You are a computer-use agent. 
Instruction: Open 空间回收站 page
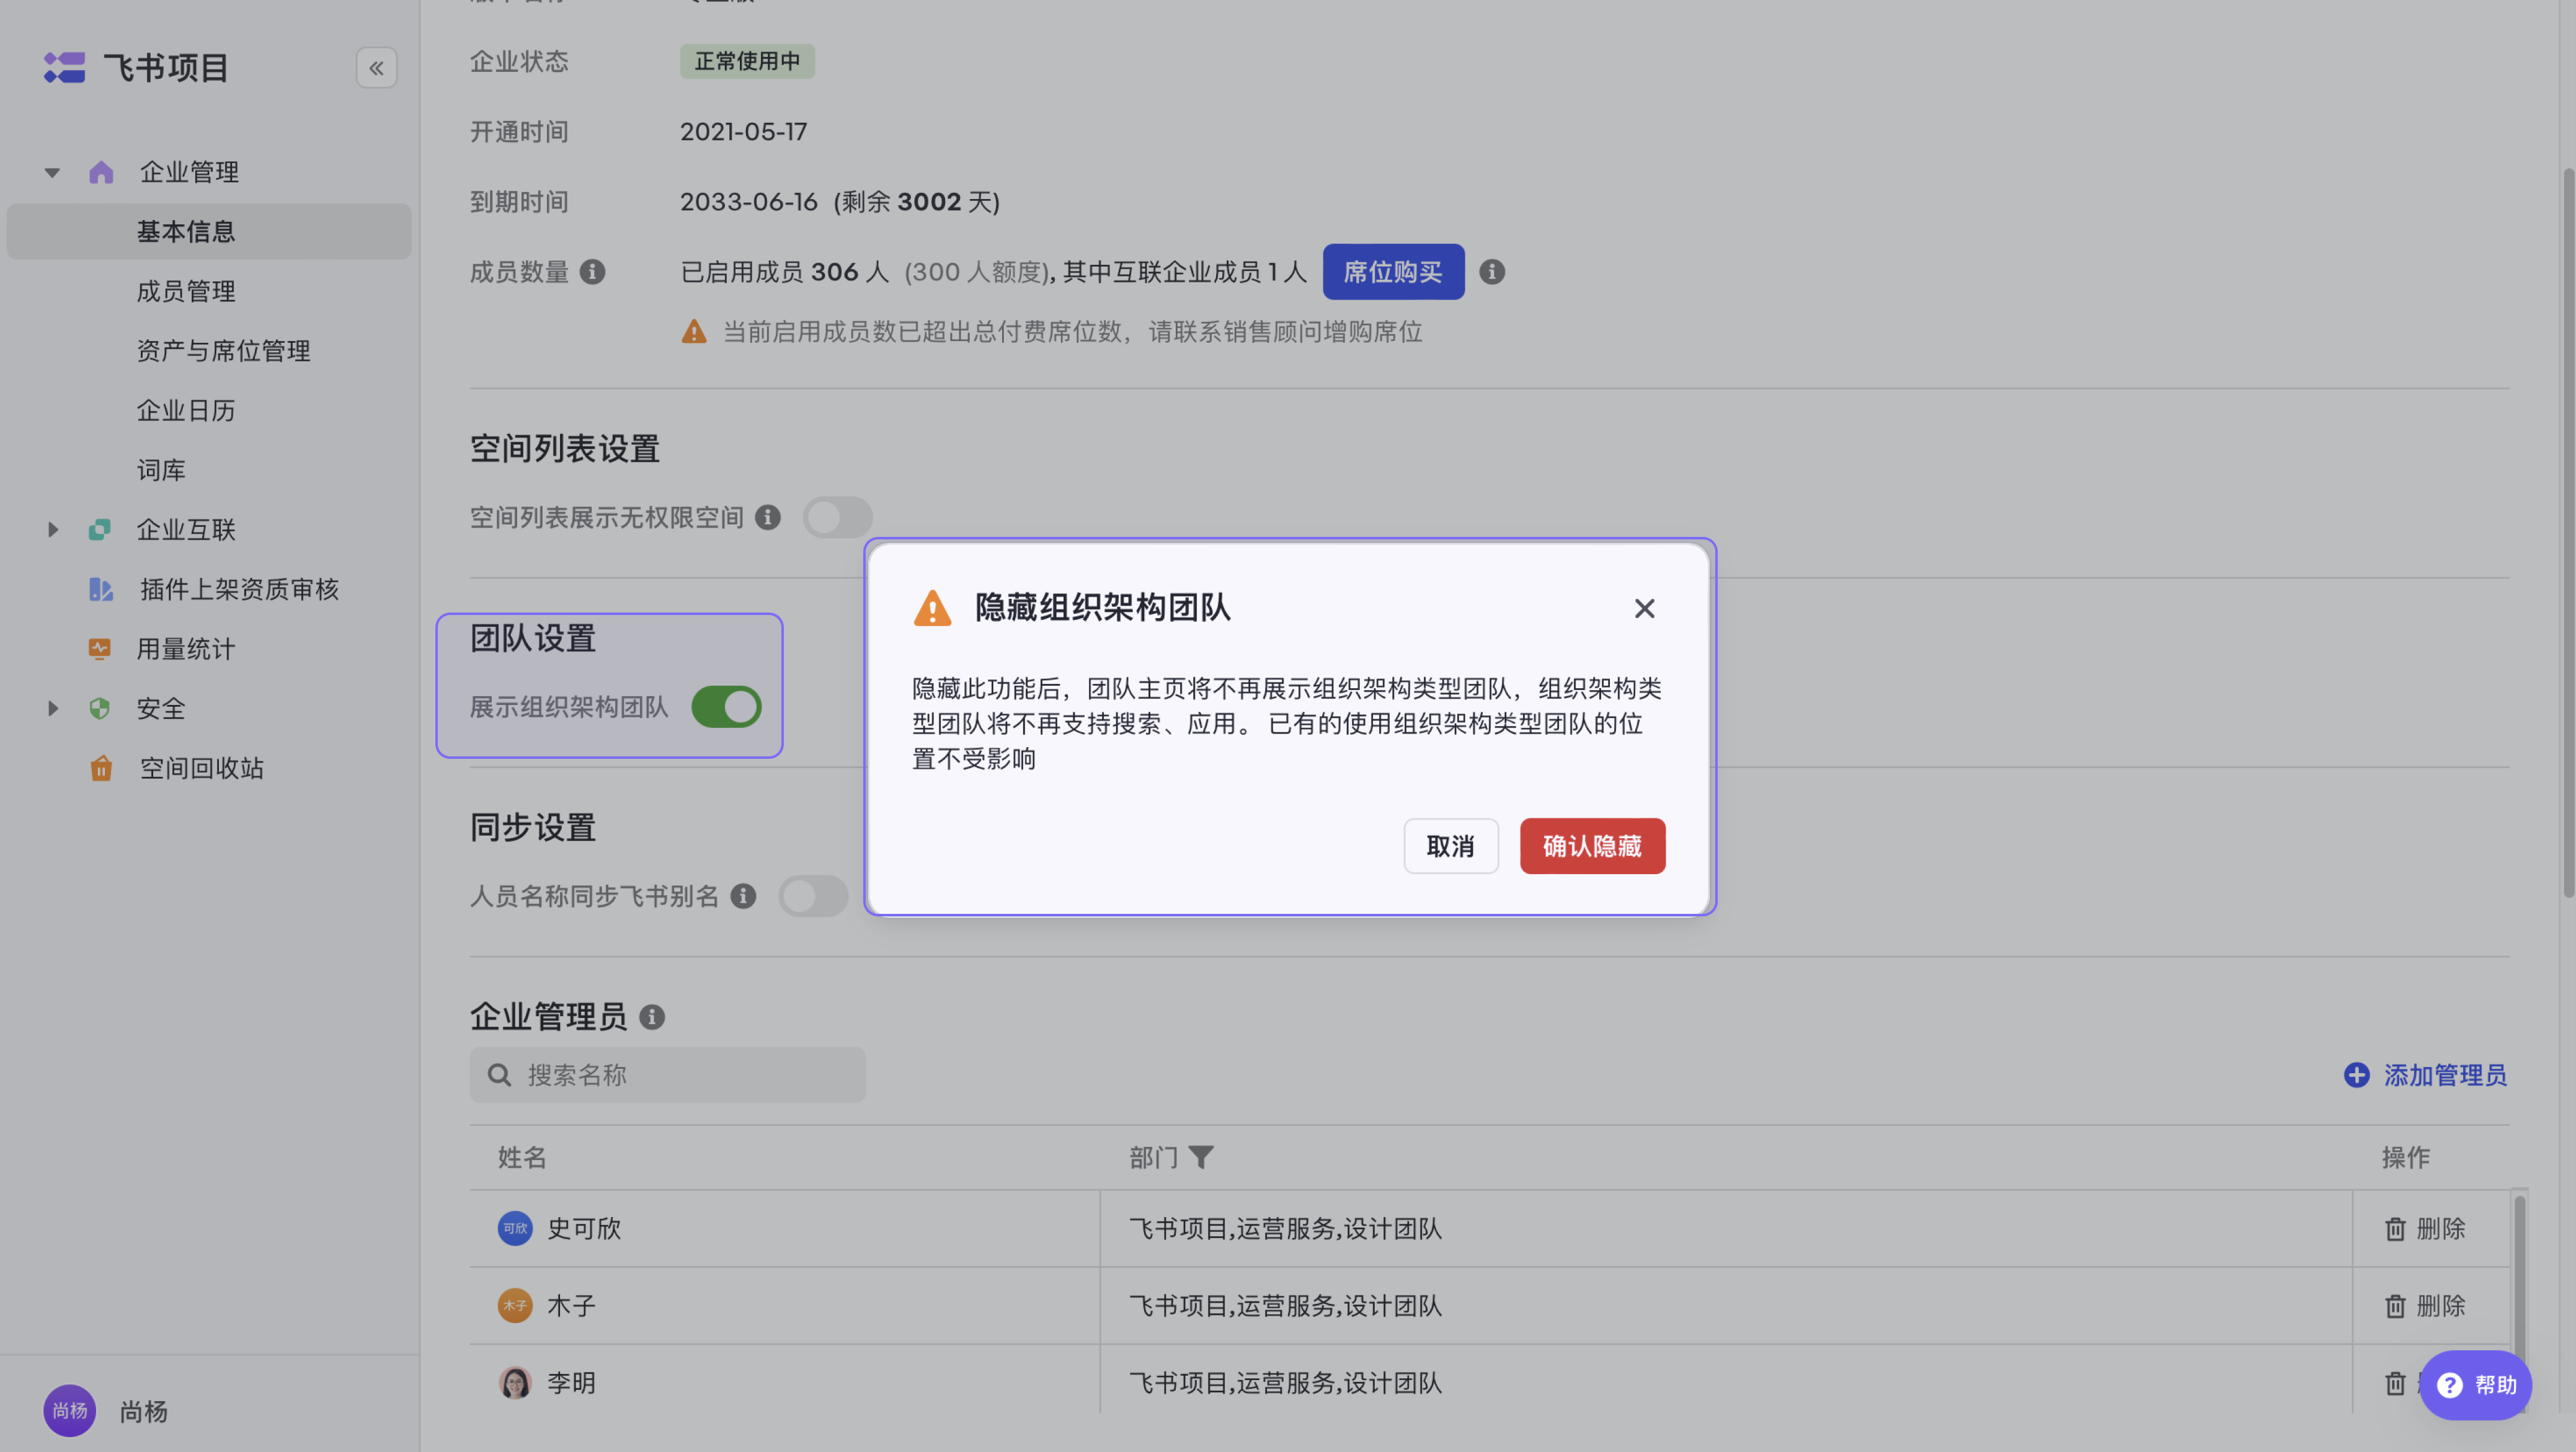[x=201, y=768]
